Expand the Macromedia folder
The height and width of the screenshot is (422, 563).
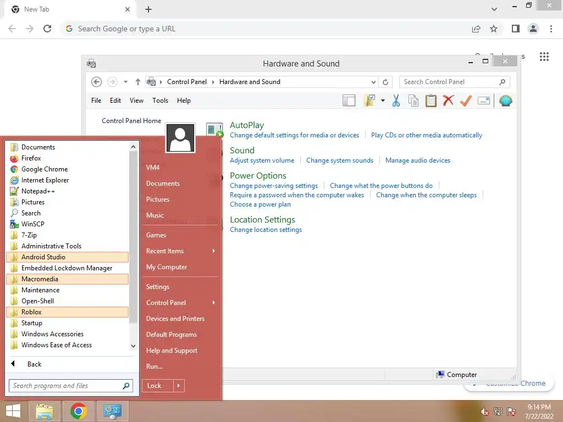(x=67, y=279)
